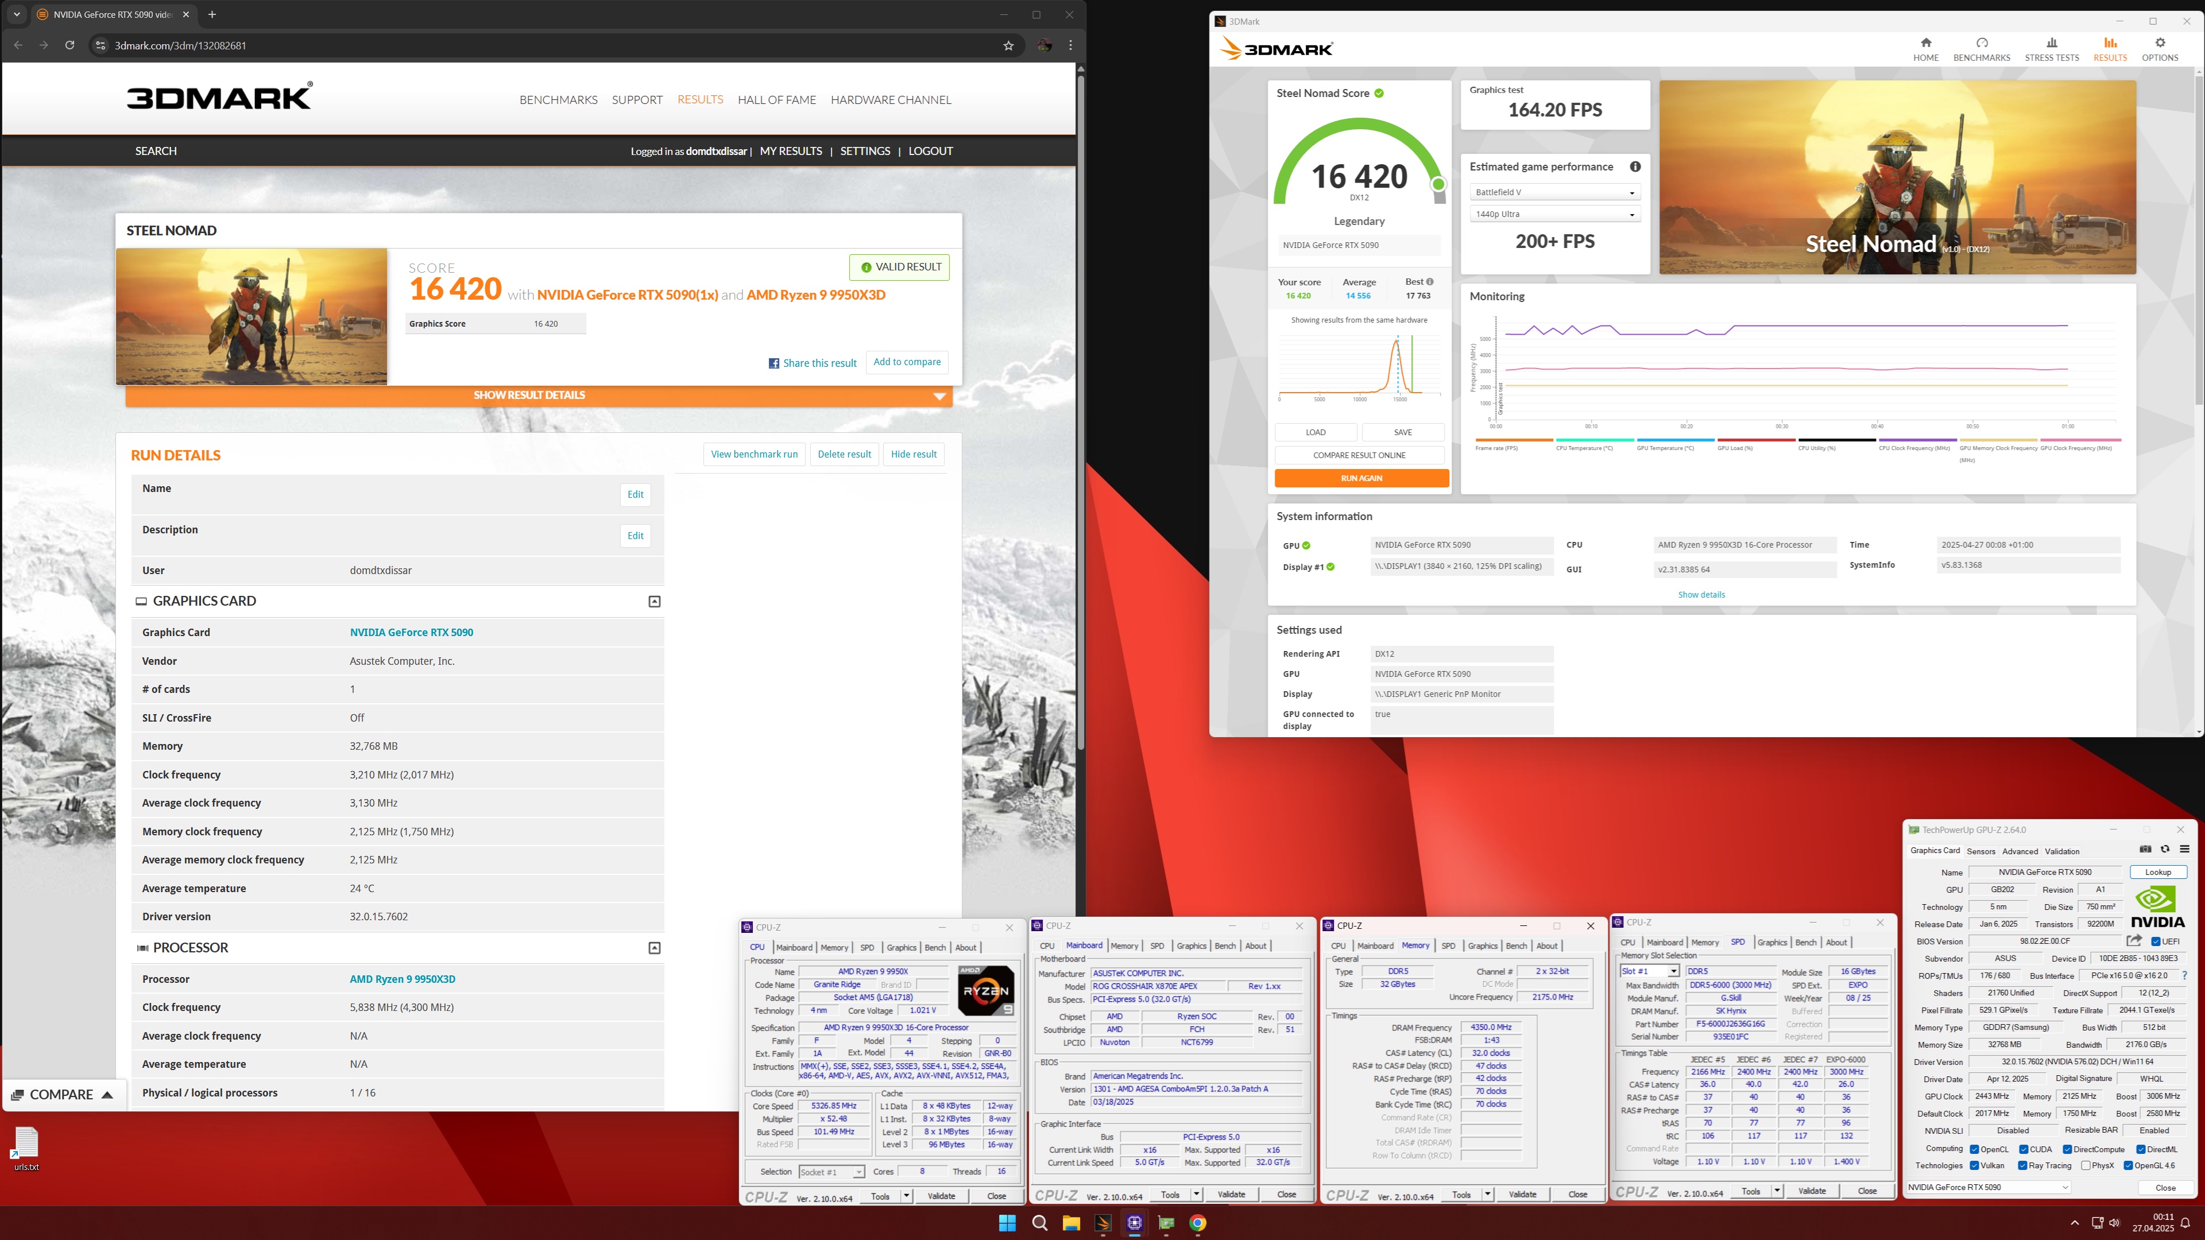Open Slot #1 dropdown in CPU-Z SPD window
This screenshot has height=1240, width=2205.
point(1649,971)
